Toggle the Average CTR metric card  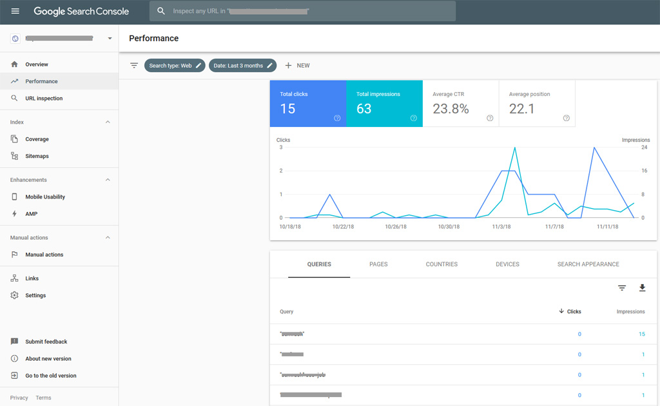coord(461,104)
